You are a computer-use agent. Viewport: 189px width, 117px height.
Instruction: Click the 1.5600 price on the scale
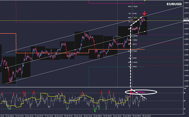pyautogui.click(x=186, y=39)
